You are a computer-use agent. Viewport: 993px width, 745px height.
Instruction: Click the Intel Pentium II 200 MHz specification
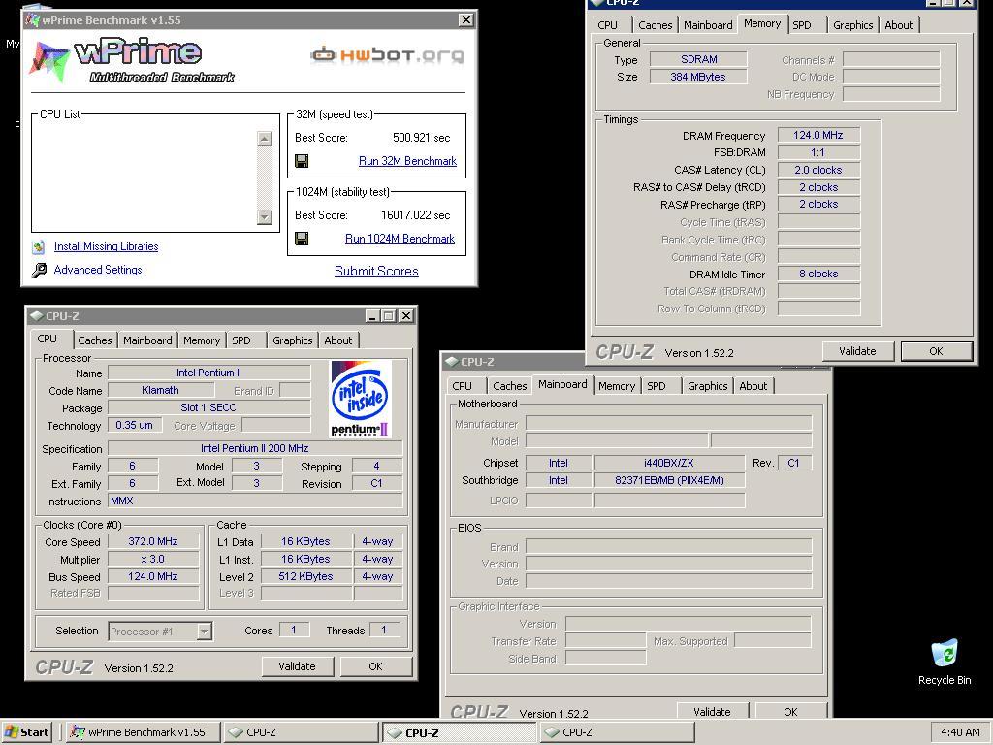pos(255,448)
